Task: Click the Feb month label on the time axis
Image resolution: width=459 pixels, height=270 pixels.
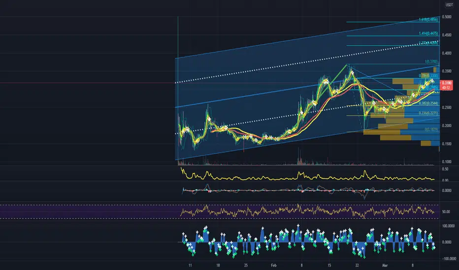Action: (274, 265)
